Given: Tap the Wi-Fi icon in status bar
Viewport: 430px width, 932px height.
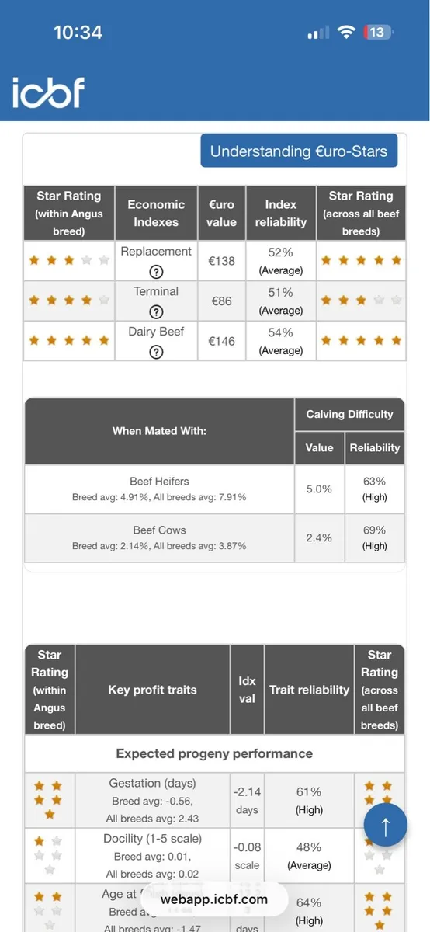Looking at the screenshot, I should pos(347,33).
